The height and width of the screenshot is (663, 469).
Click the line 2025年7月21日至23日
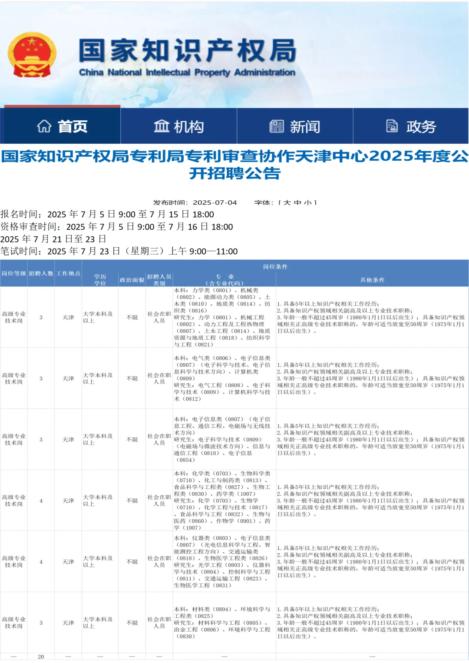[53, 239]
